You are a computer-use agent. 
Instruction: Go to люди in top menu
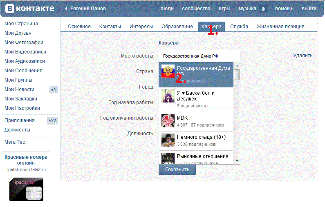tap(167, 9)
